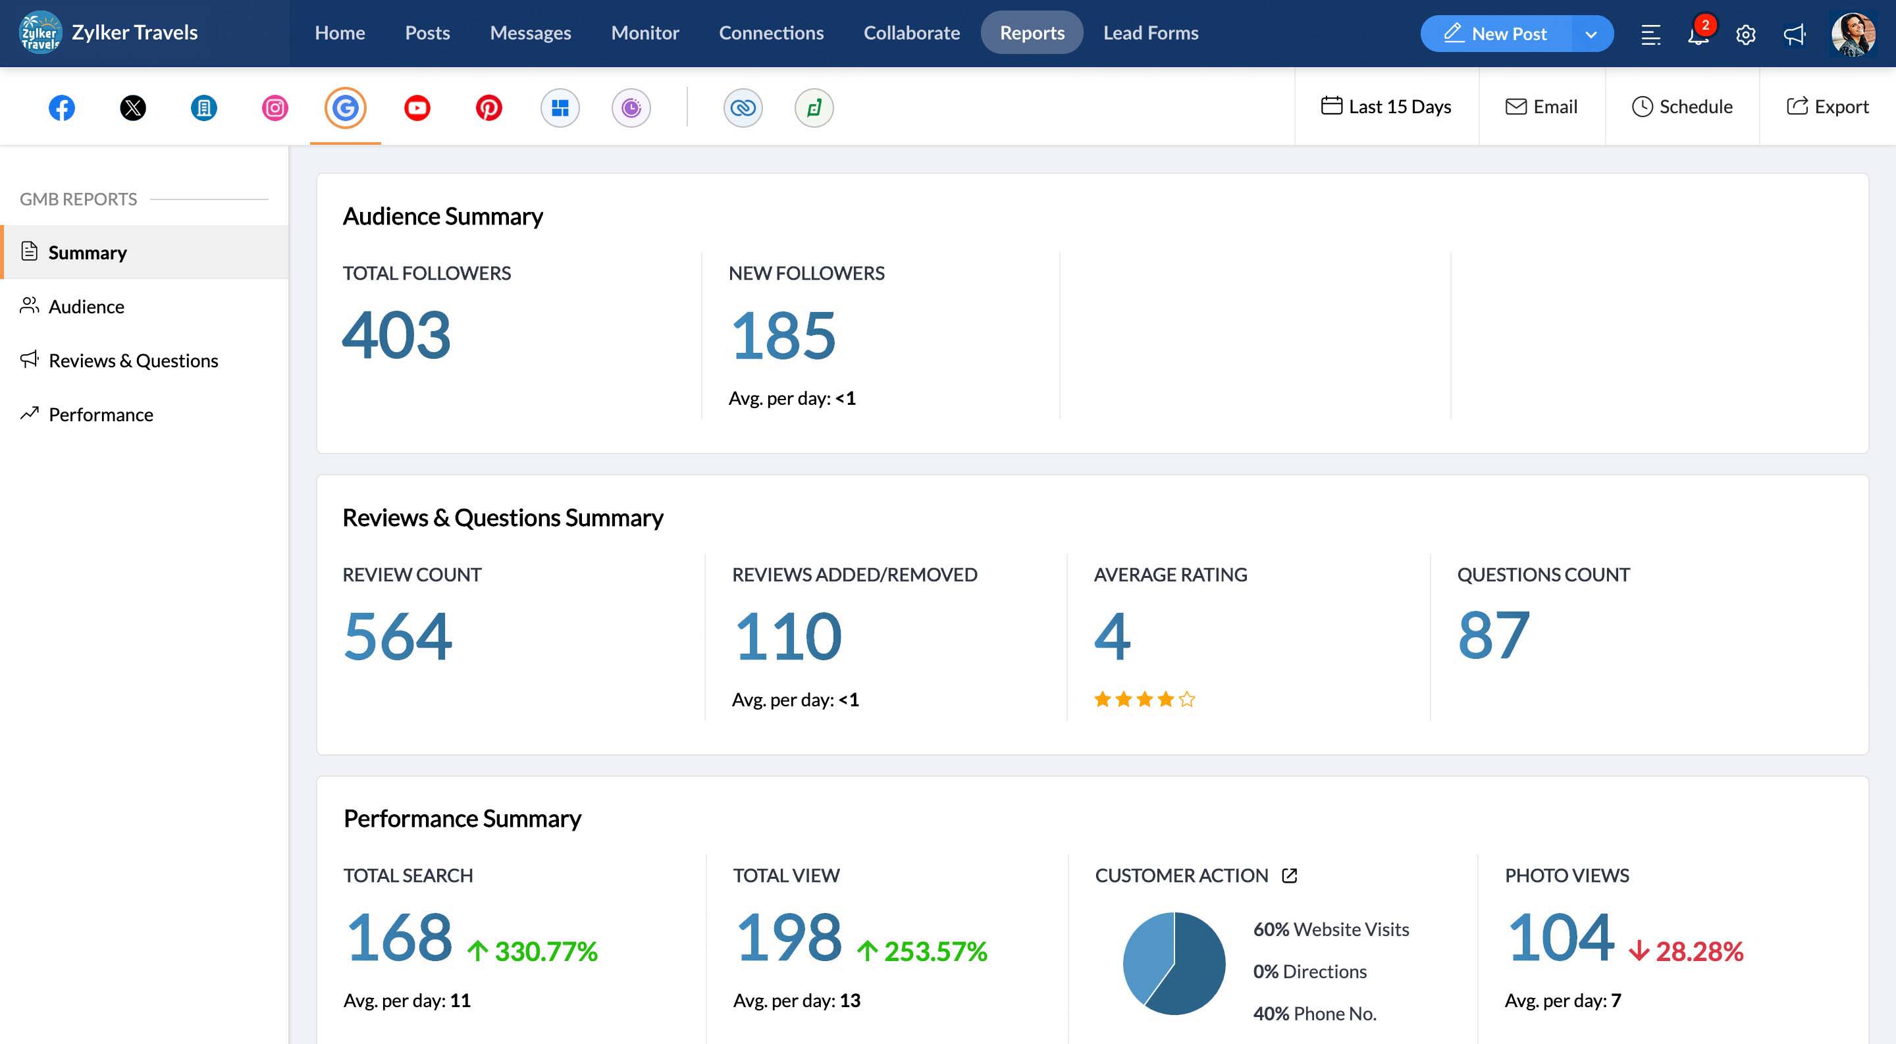Open the Last 15 Days date range

1386,107
